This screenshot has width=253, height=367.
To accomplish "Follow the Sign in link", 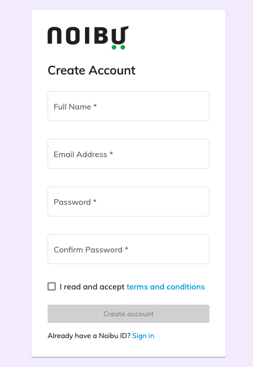I will [x=143, y=336].
